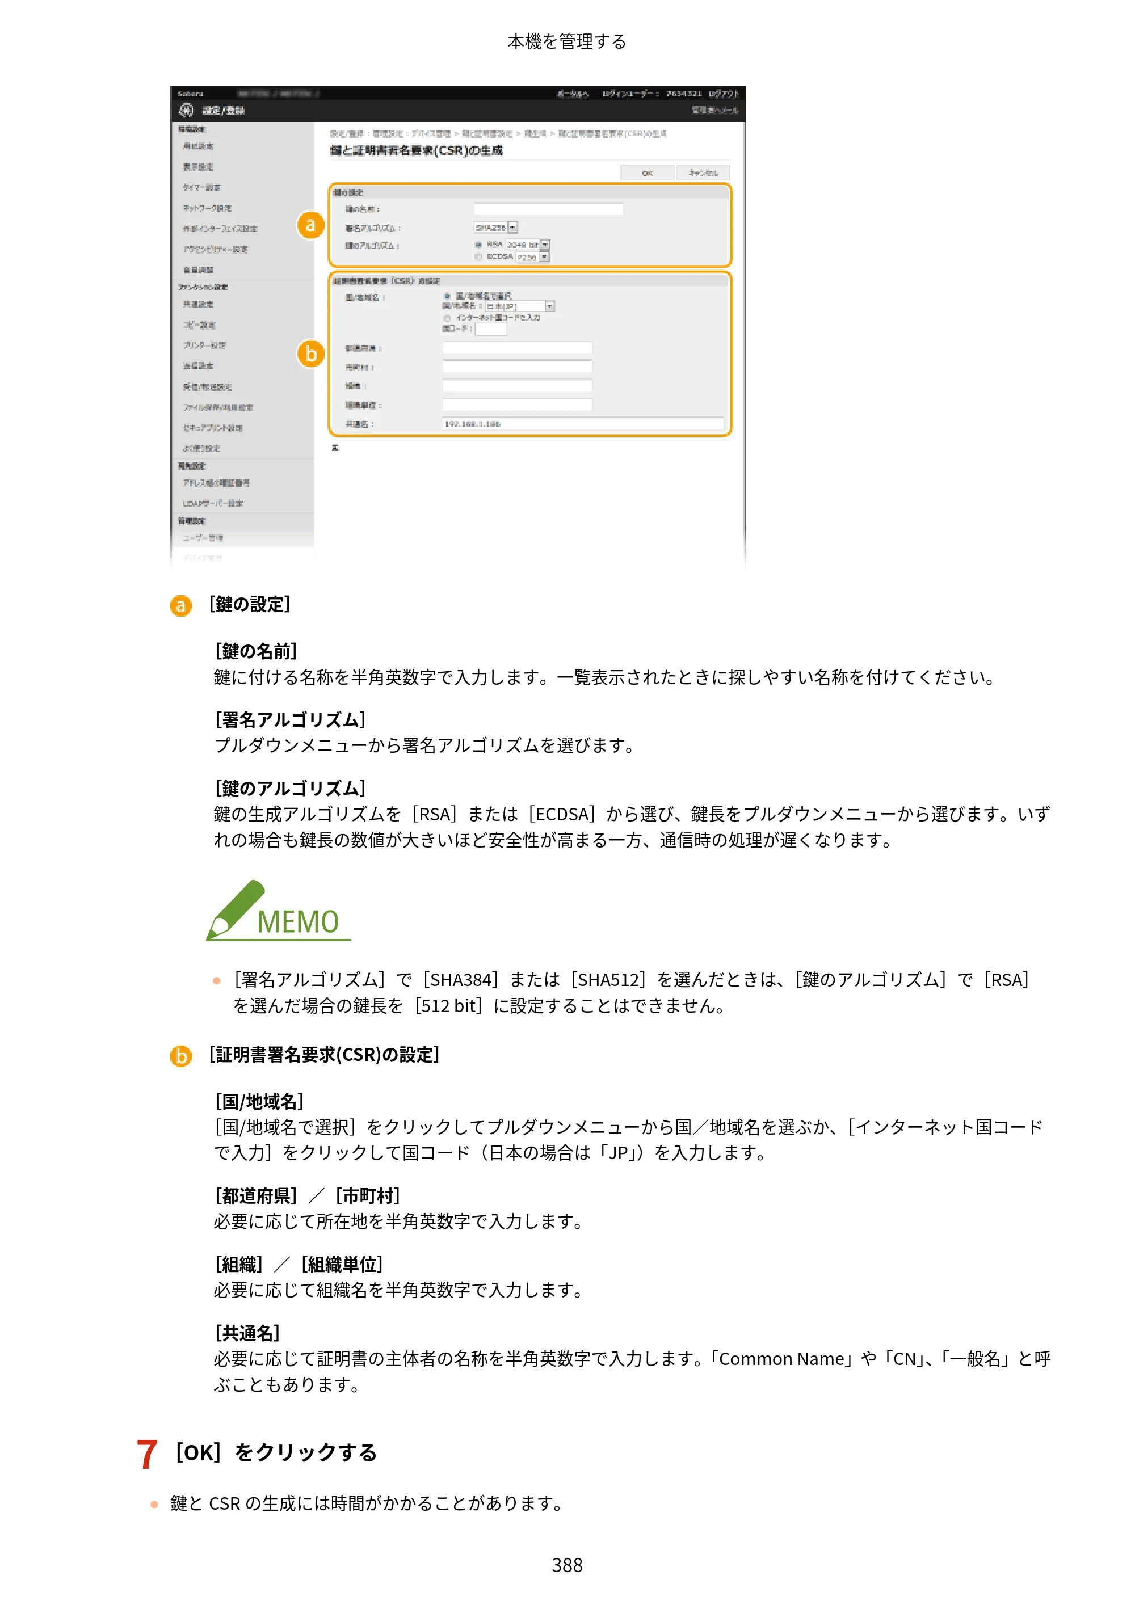
Task: Open 送信設定 in the sidebar
Action: tap(199, 365)
